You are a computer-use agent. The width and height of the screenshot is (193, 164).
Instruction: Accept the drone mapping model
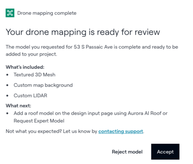coord(165,152)
